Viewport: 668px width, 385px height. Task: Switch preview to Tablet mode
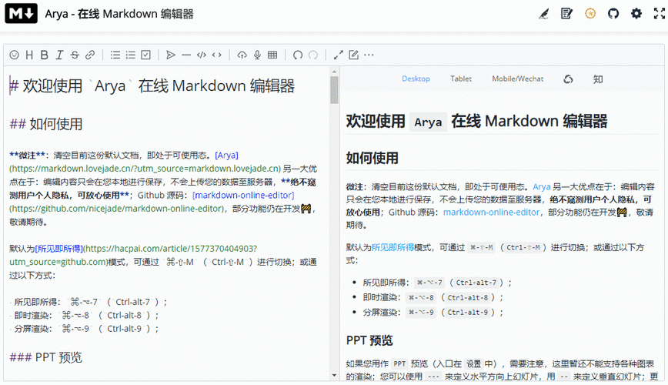(x=461, y=79)
